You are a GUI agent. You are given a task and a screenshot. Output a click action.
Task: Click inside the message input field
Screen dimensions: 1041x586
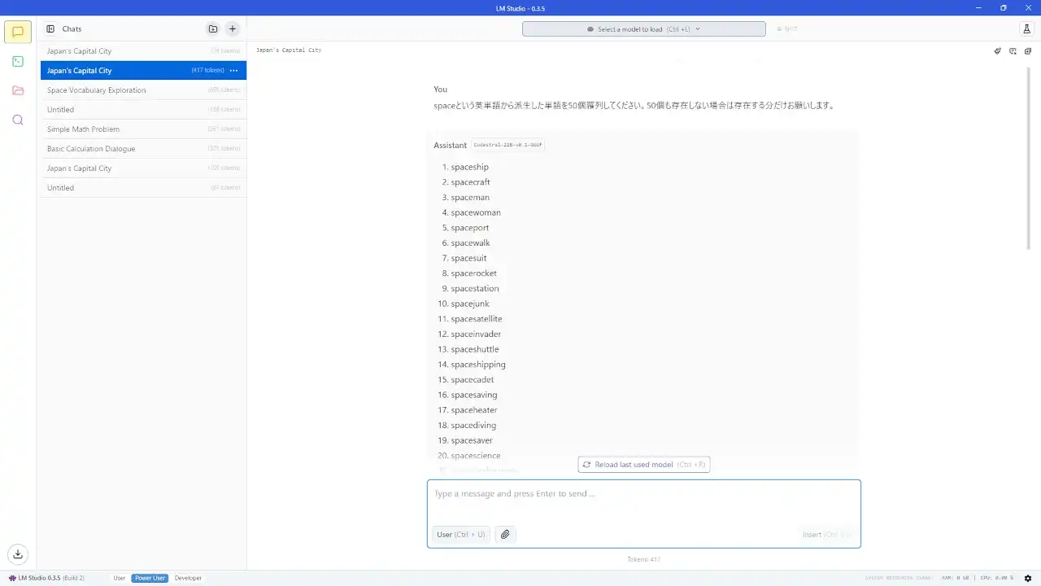pyautogui.click(x=643, y=493)
